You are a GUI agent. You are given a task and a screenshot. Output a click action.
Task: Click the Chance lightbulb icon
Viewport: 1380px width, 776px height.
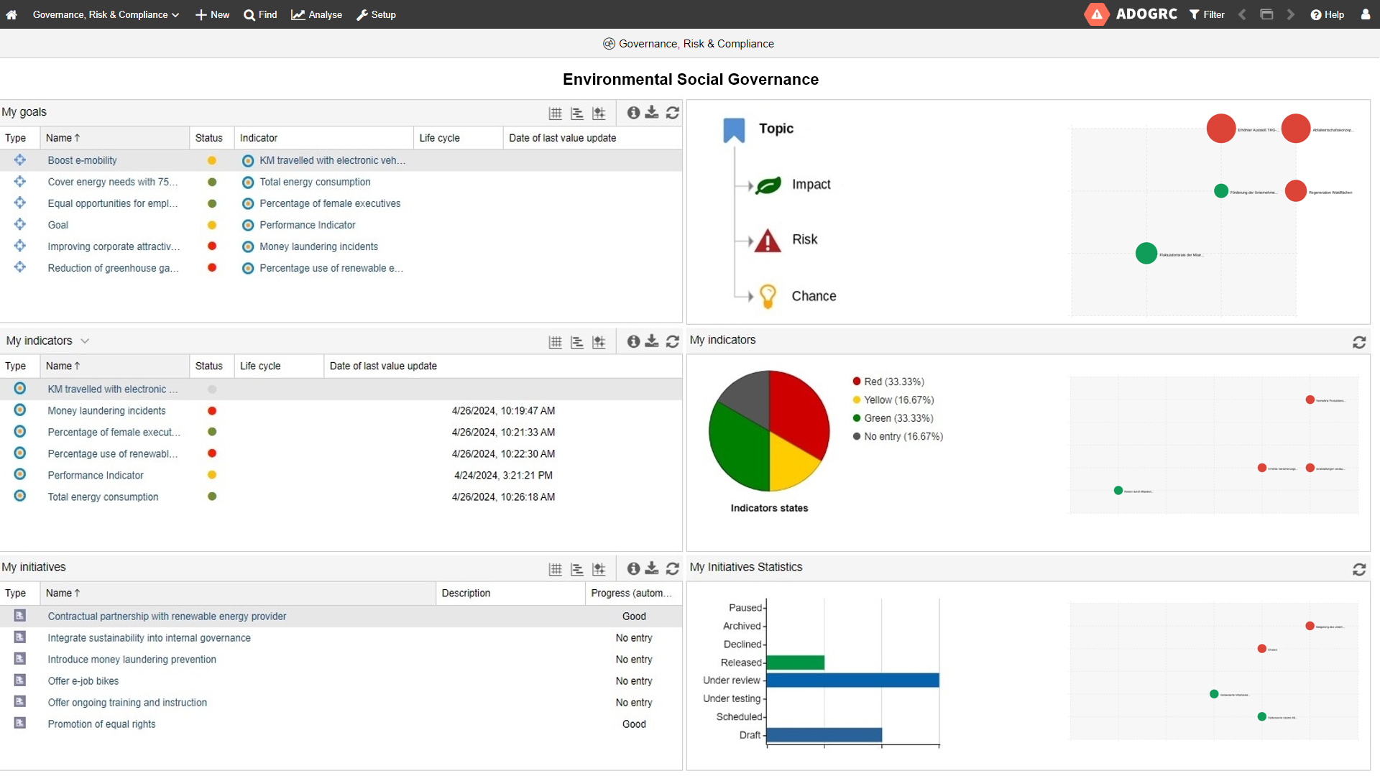[768, 295]
